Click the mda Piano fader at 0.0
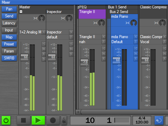 click(116, 60)
